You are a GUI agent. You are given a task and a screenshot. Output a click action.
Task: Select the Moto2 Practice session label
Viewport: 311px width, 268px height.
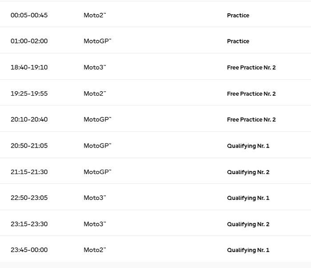pos(238,16)
